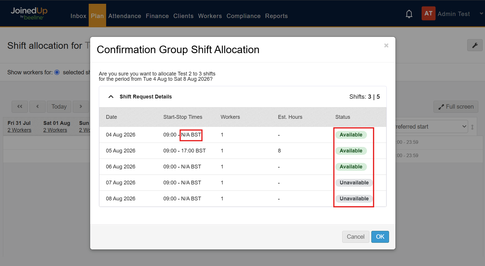Expand the Admin Test user menu
The image size is (485, 266).
[x=481, y=14]
